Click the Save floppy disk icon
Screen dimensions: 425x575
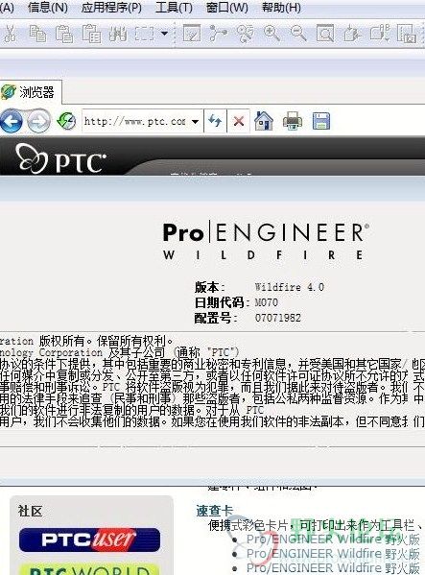tap(321, 121)
